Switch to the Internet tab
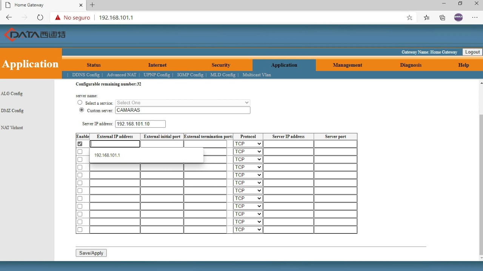Viewport: 483px width, 271px height. pyautogui.click(x=157, y=65)
